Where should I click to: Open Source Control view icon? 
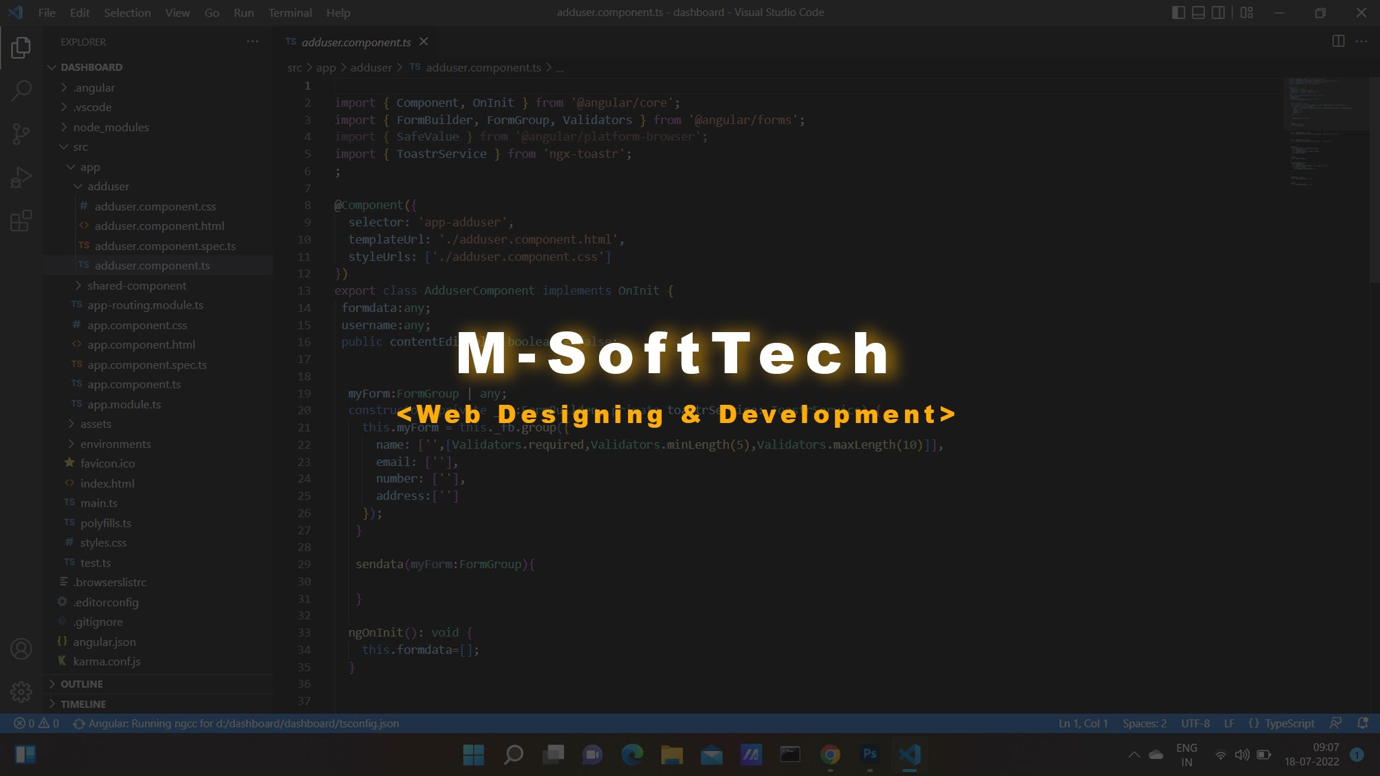tap(21, 134)
